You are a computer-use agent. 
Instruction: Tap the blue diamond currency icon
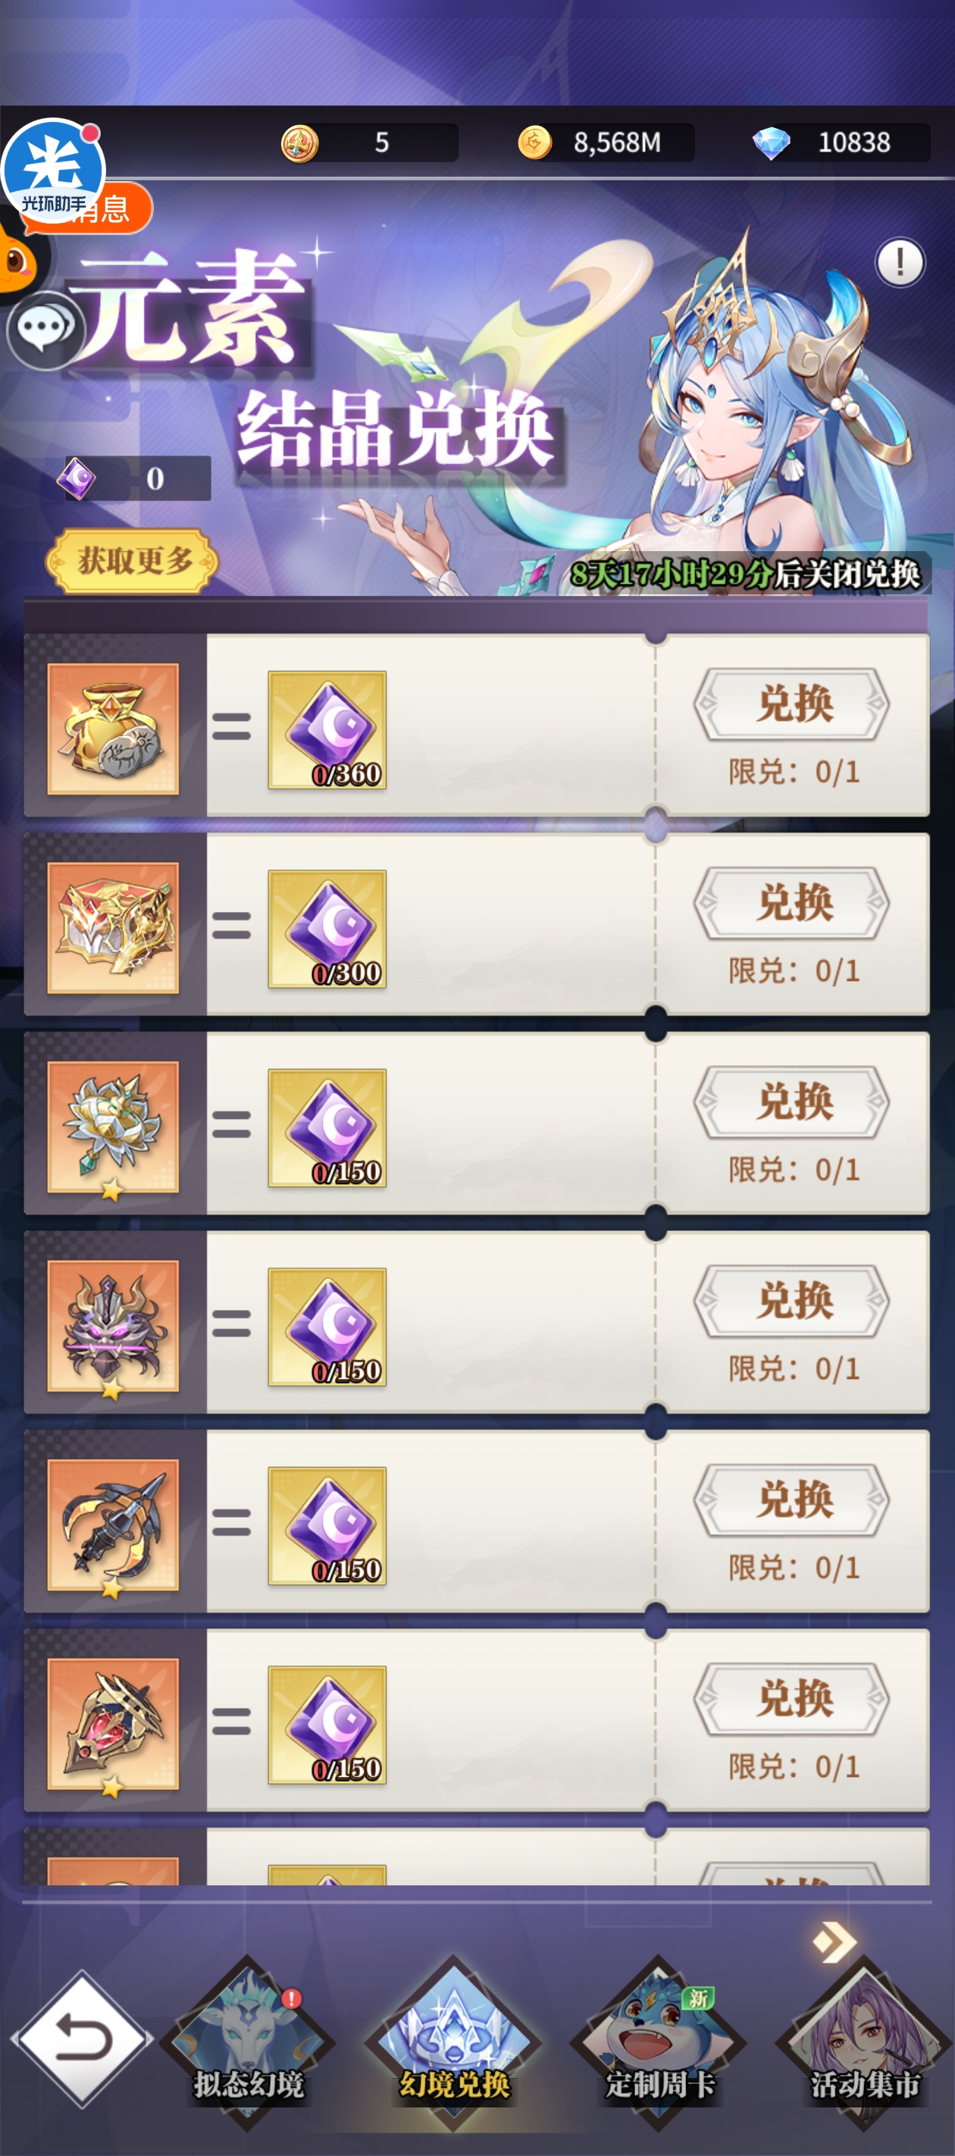(771, 143)
